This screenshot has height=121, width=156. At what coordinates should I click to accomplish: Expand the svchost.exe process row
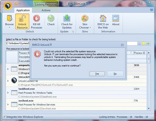point(8,104)
